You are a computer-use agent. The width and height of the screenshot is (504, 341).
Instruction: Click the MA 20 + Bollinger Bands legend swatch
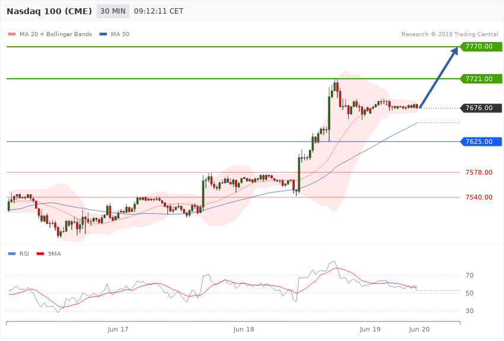pos(12,34)
